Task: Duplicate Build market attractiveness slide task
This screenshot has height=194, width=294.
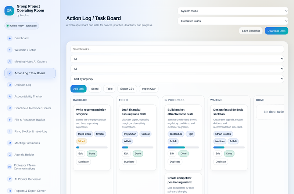Action: click(x=175, y=162)
